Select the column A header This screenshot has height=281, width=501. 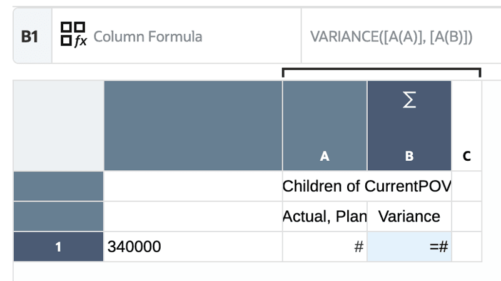click(x=324, y=126)
